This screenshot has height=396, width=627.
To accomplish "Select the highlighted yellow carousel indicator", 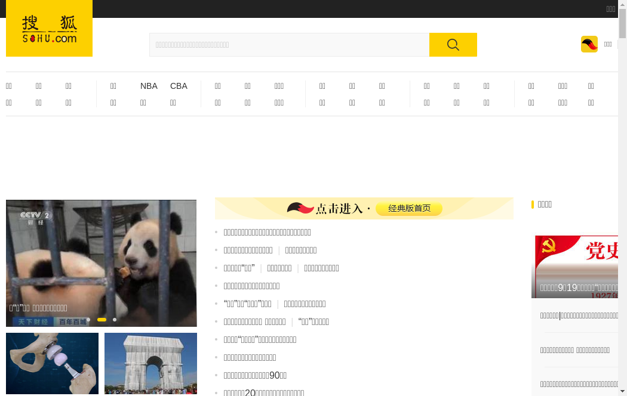I will coord(102,320).
